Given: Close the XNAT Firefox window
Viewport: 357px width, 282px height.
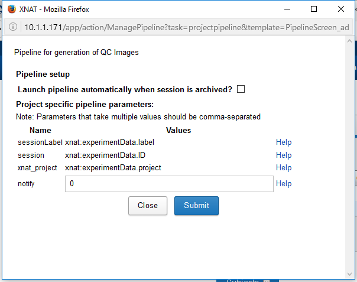Looking at the screenshot, I should point(341,9).
